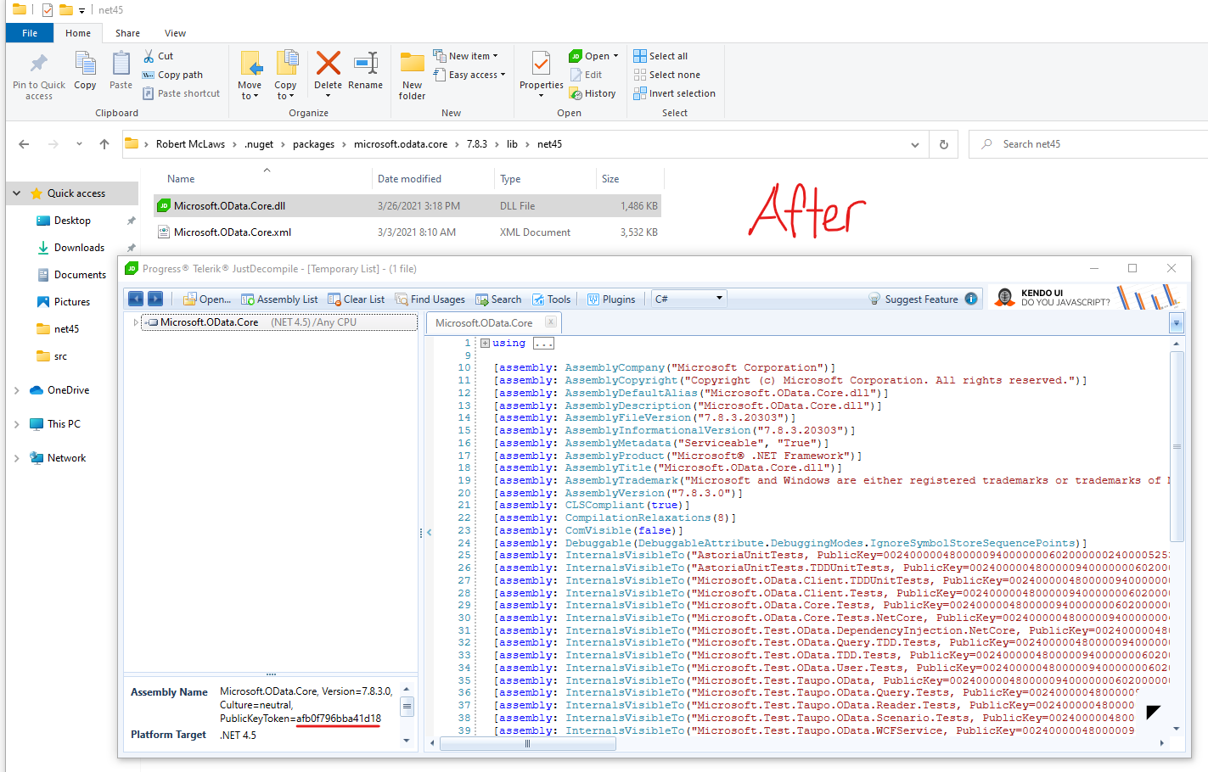Click the KENDO UI JavaScript banner
This screenshot has height=772, width=1208.
[1086, 298]
